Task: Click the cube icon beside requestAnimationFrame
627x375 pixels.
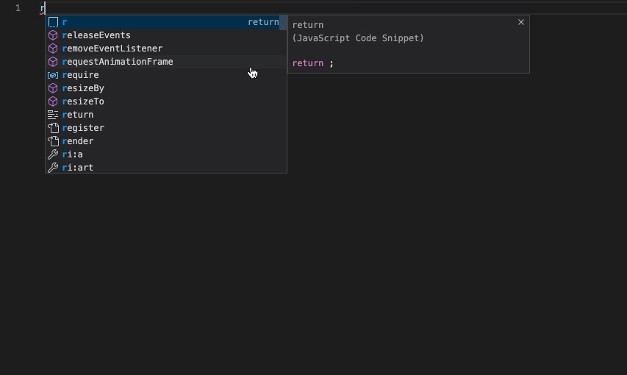Action: (x=53, y=62)
